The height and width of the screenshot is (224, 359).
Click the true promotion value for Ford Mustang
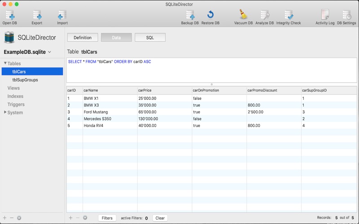[x=219, y=112]
